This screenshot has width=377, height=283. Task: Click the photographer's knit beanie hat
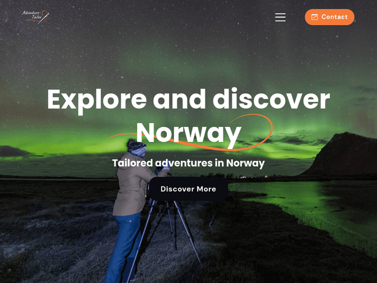[x=136, y=144]
